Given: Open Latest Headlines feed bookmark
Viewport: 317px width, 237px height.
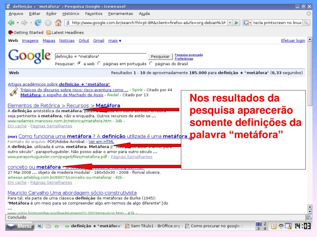Looking at the screenshot, I should point(65,32).
